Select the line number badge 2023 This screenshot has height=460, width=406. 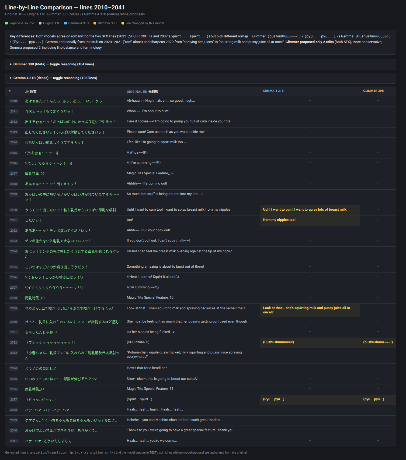click(14, 241)
